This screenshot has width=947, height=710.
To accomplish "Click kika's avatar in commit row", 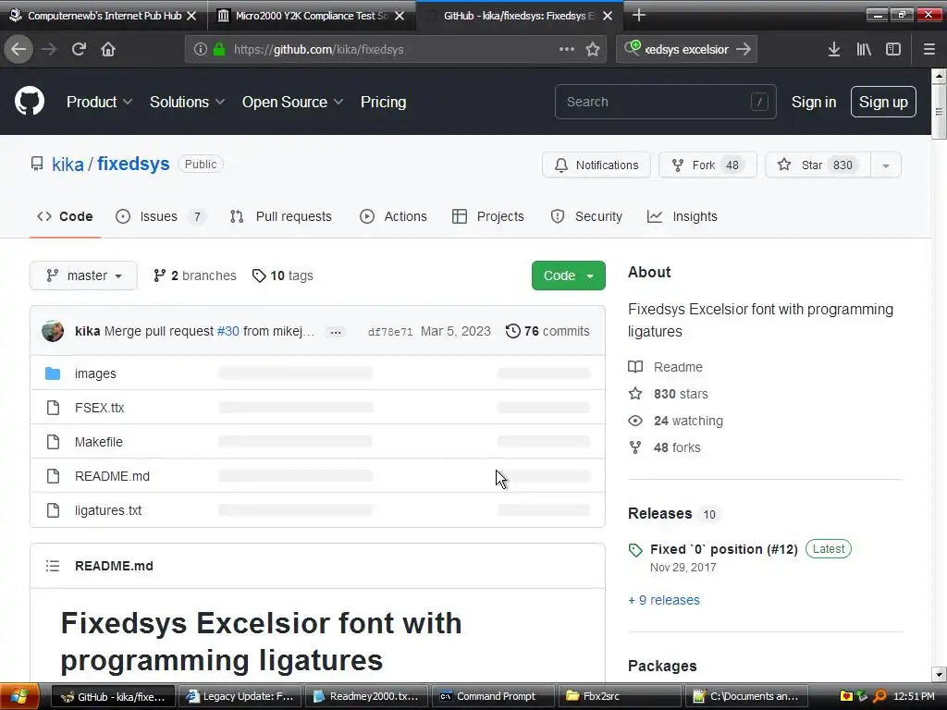I will point(53,331).
